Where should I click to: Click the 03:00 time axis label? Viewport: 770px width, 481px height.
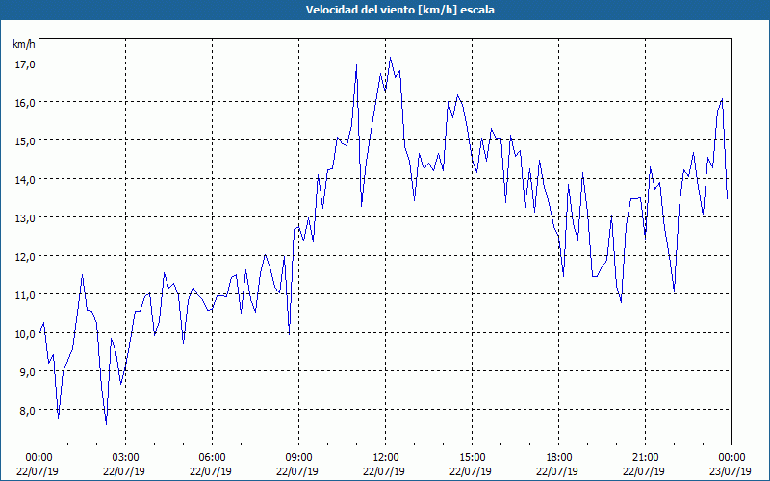click(x=125, y=458)
